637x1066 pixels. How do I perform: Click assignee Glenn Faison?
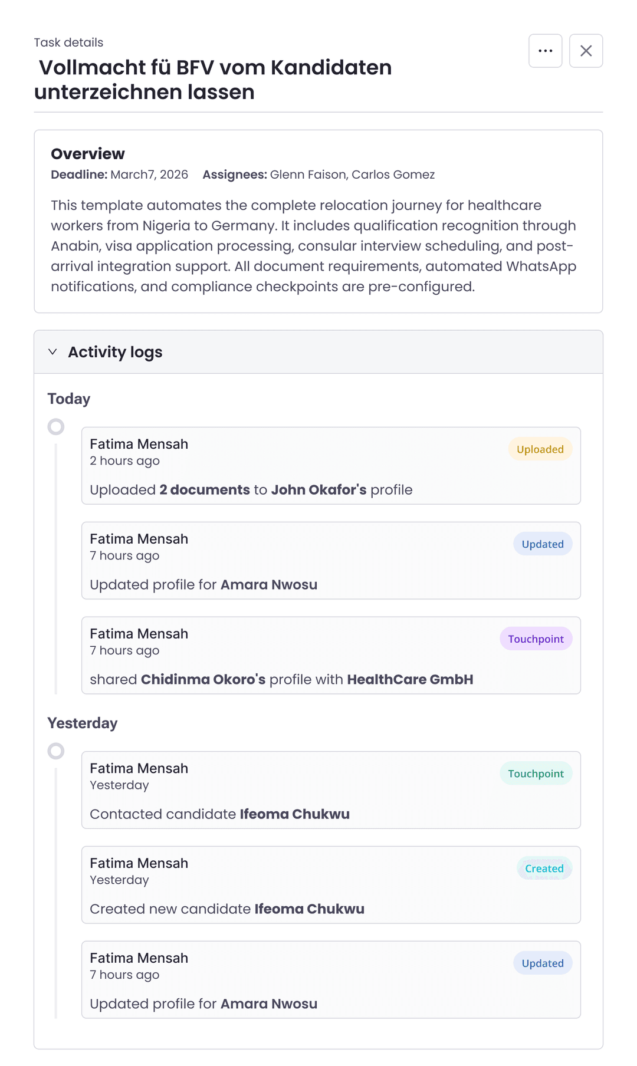pos(307,175)
